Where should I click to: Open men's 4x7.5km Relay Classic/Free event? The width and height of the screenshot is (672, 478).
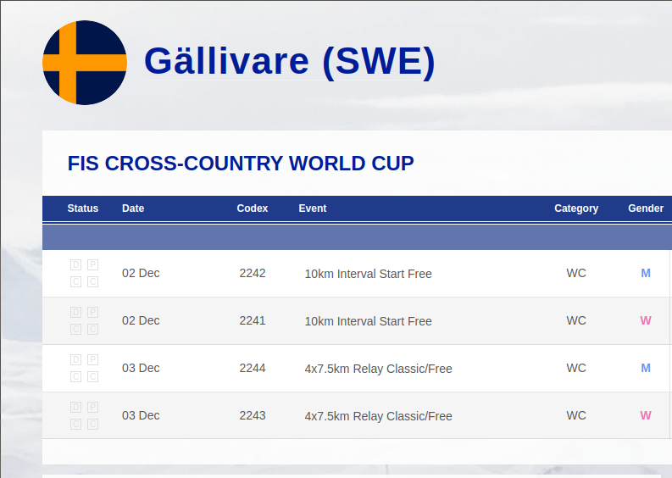(379, 370)
